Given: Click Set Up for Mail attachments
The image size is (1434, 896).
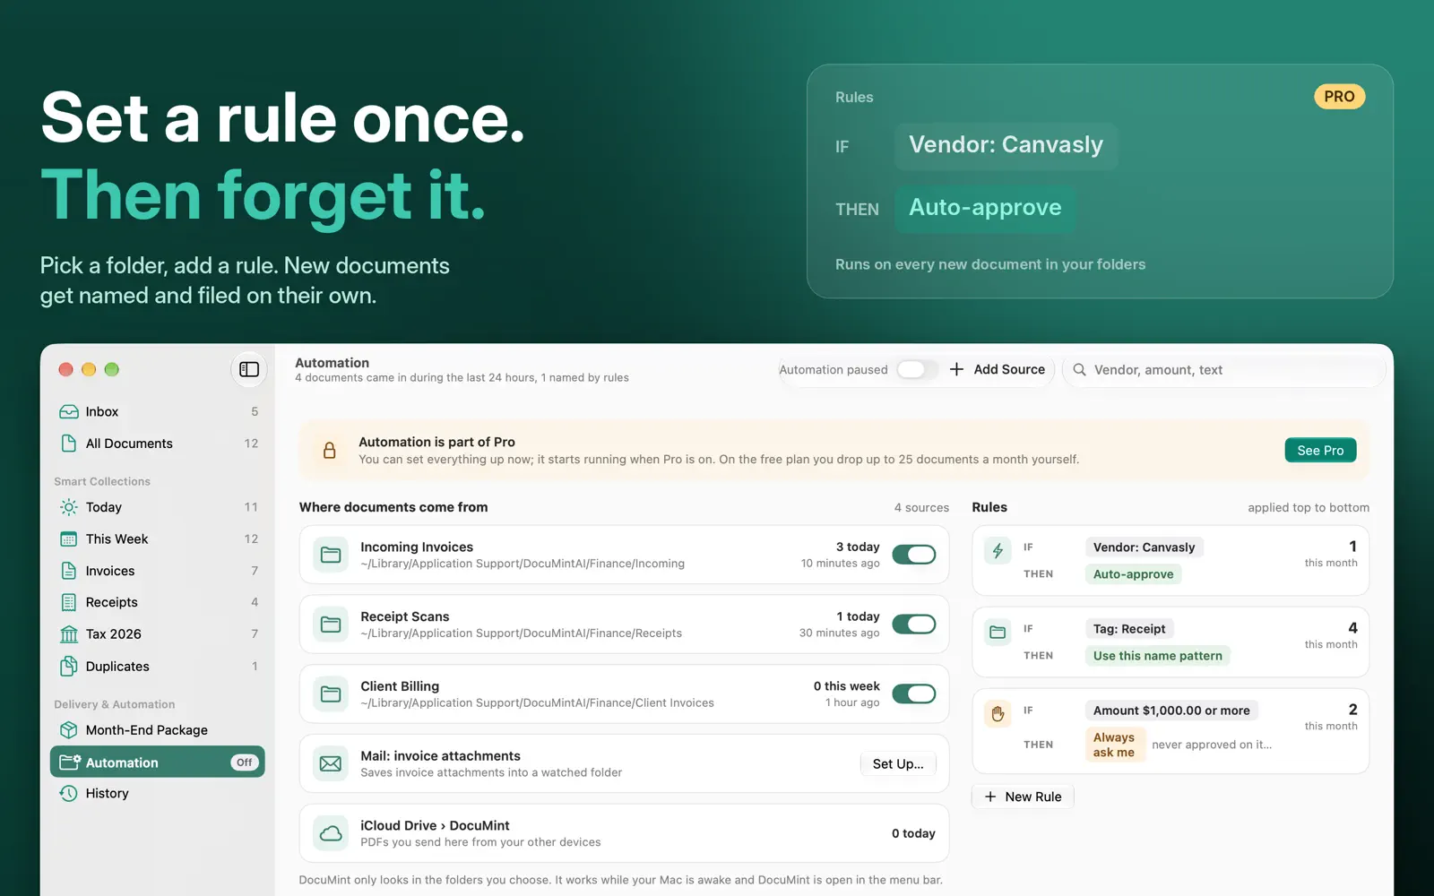Looking at the screenshot, I should click(x=898, y=764).
